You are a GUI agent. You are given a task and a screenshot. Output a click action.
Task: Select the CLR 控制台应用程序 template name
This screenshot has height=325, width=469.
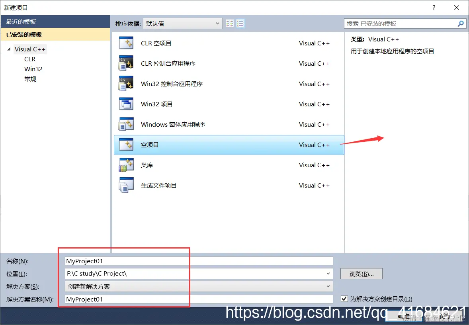168,63
